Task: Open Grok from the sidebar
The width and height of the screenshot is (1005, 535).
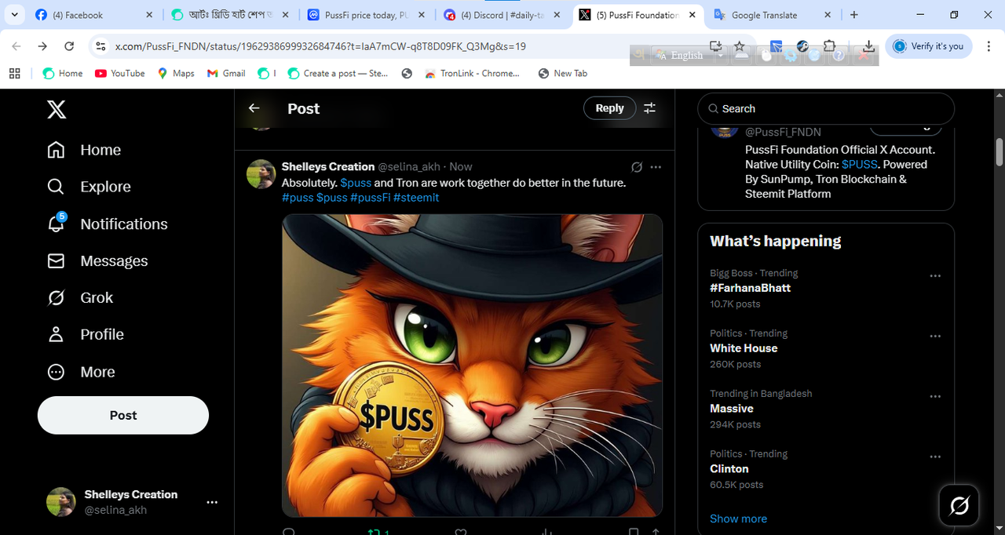Action: point(80,297)
